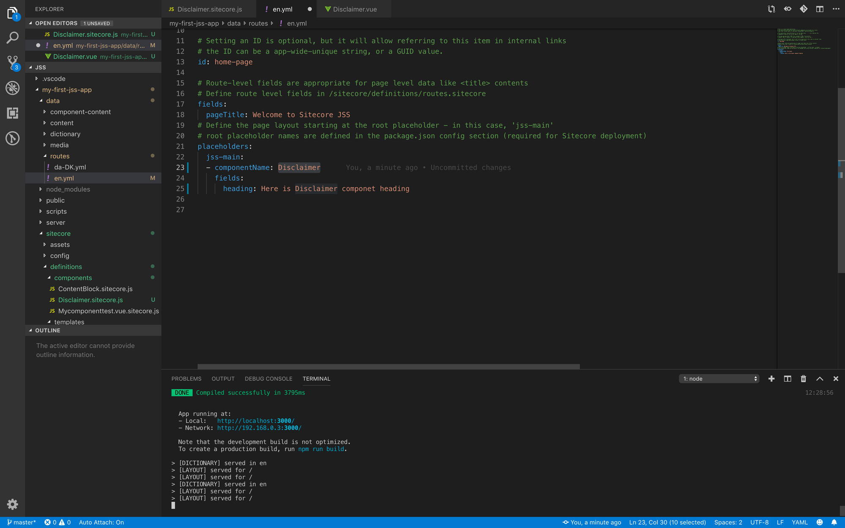Image resolution: width=845 pixels, height=528 pixels.
Task: Open ContentBlock.sitecore.js in the tree
Action: click(93, 289)
